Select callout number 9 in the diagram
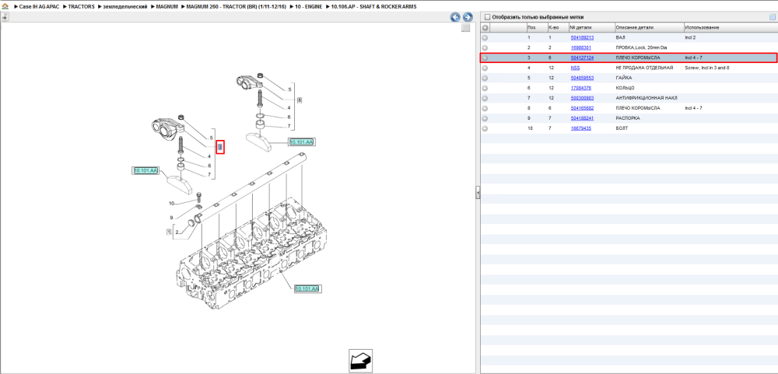 point(170,217)
